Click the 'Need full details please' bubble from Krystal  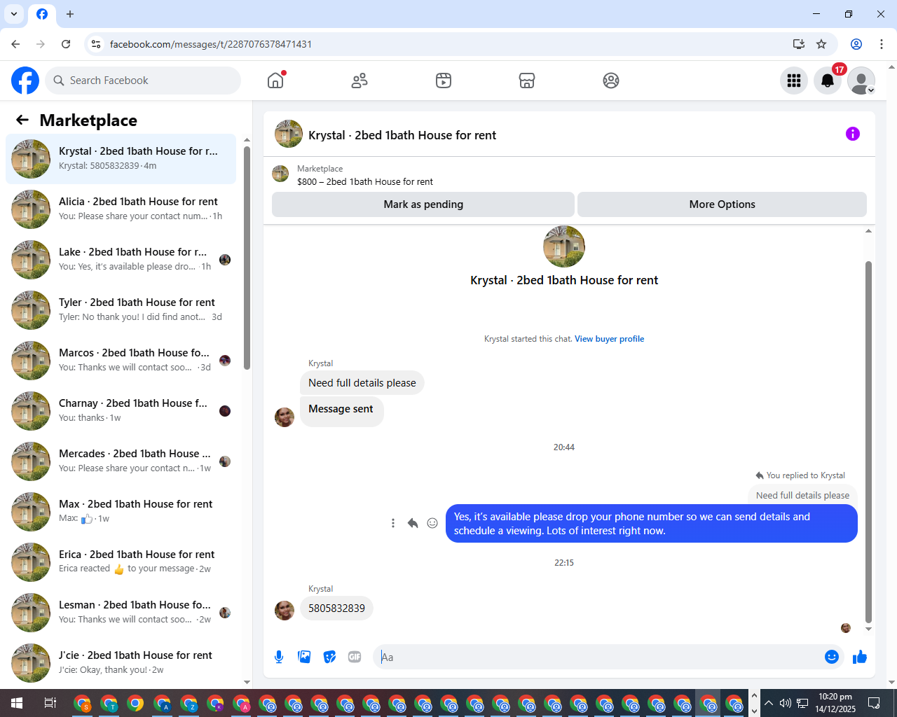[x=362, y=383]
